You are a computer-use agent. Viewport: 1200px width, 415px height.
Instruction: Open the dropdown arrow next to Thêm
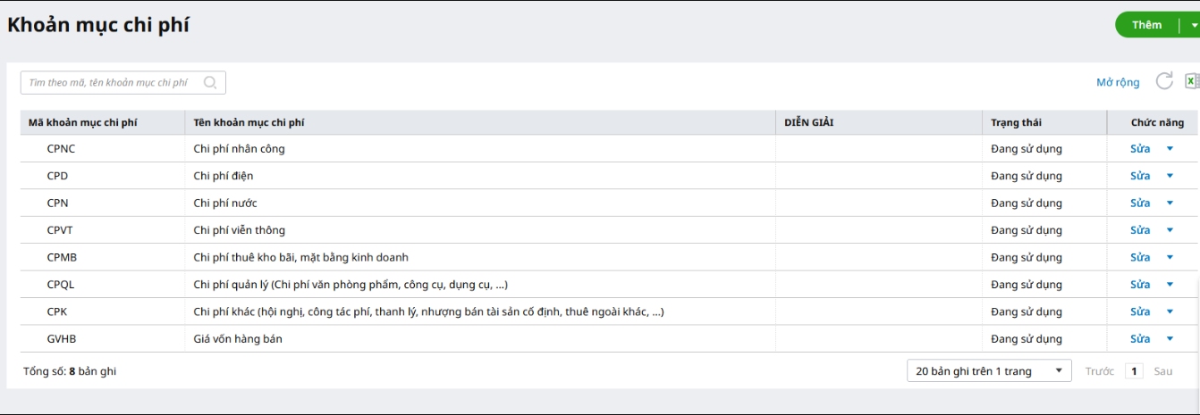point(1194,25)
